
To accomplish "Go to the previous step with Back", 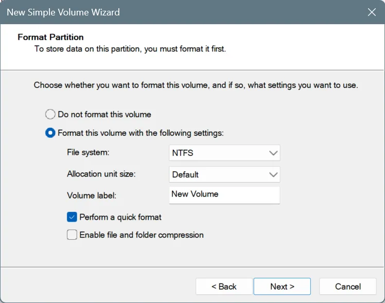I will (224, 287).
